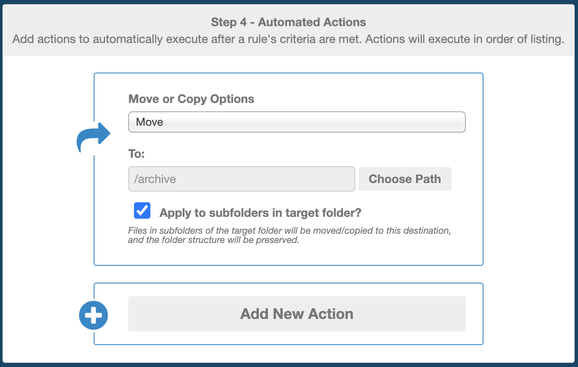The height and width of the screenshot is (367, 578).
Task: Click the "Apply to subfolders in target folder?" label
Action: [260, 213]
